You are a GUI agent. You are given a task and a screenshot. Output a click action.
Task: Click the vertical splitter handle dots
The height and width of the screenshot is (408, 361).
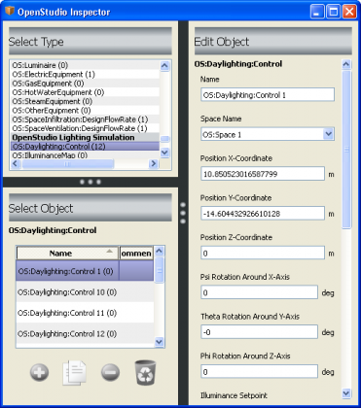[183, 213]
